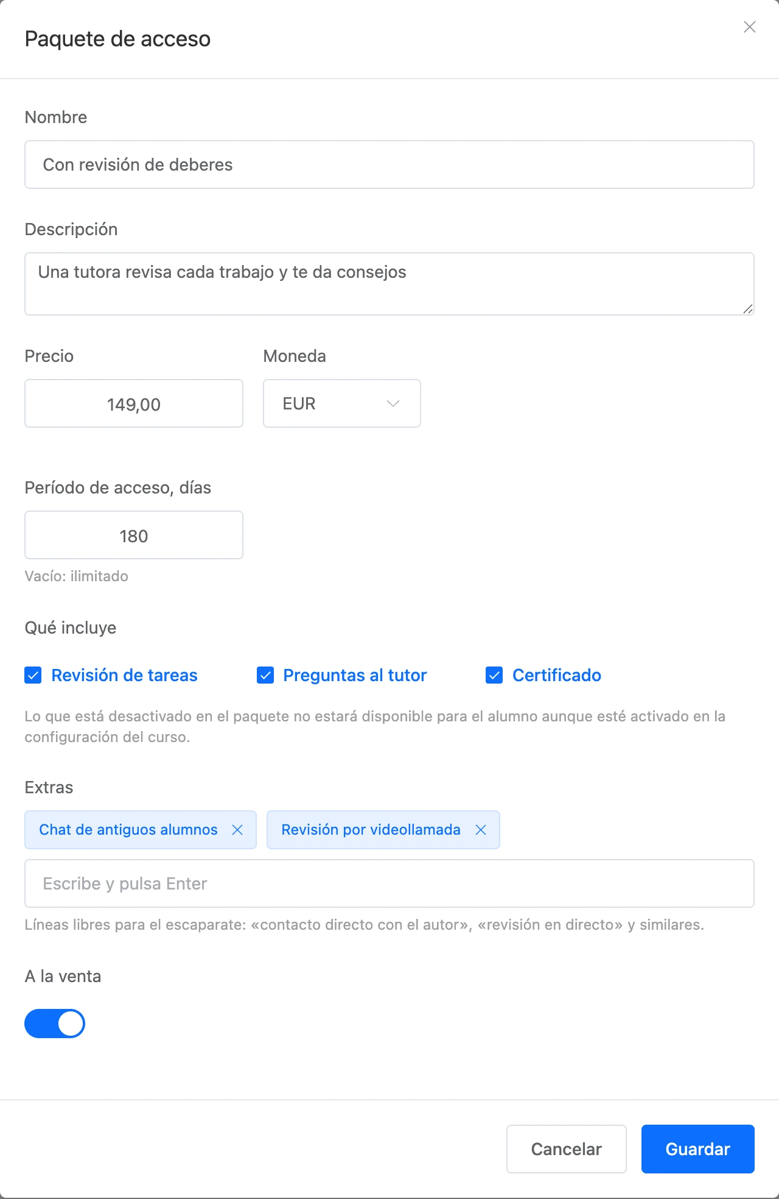Open the EUR currency dropdown
Screen dimensions: 779x1199
[342, 403]
